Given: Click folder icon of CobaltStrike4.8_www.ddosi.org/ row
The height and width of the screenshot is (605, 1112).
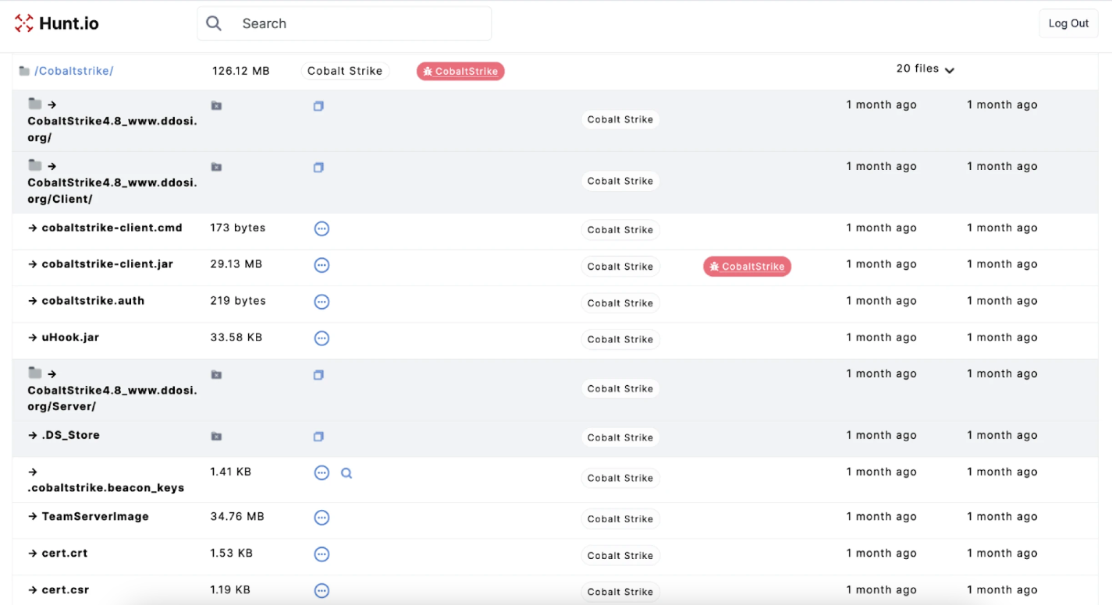Looking at the screenshot, I should (35, 104).
